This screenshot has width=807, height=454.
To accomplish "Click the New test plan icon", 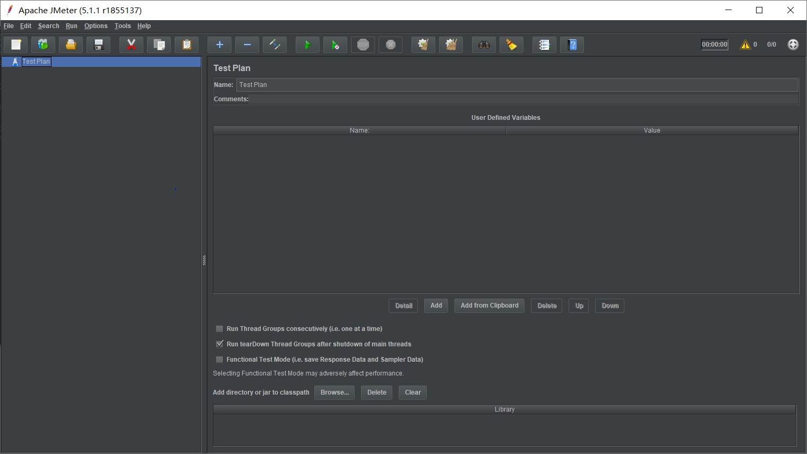I will (16, 45).
